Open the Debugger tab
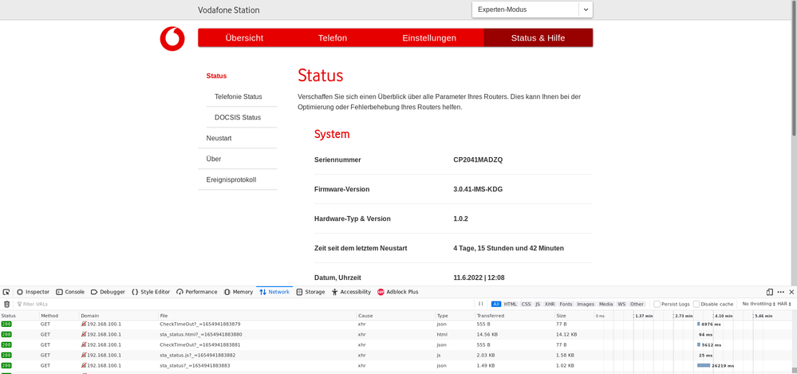Viewport: 797px width, 374px height. pyautogui.click(x=108, y=292)
